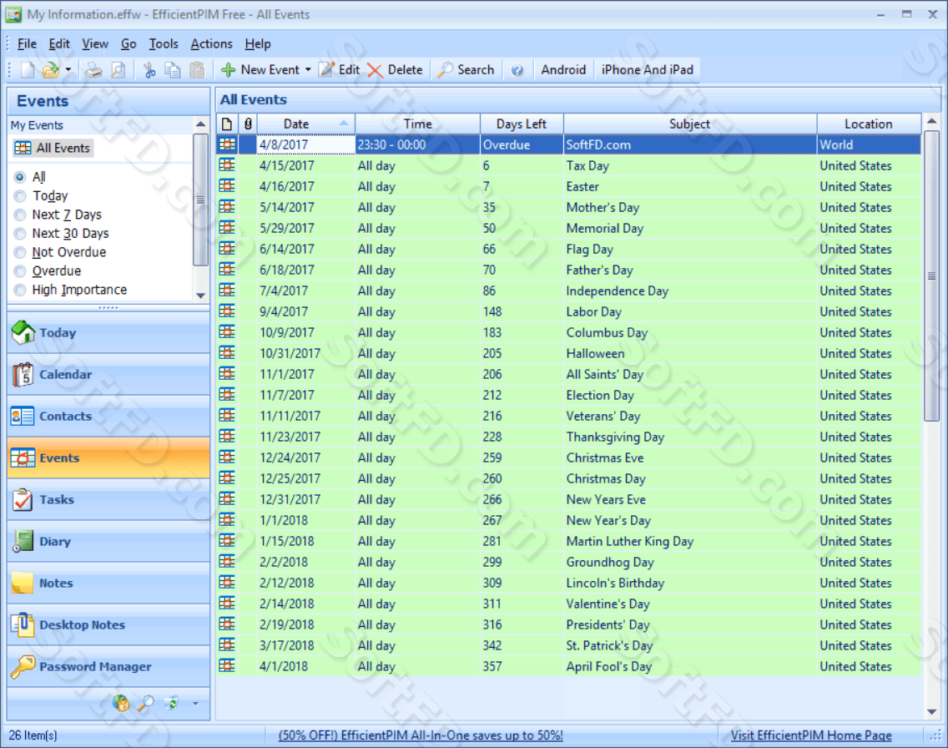Click the Cut scissors icon

pyautogui.click(x=149, y=70)
